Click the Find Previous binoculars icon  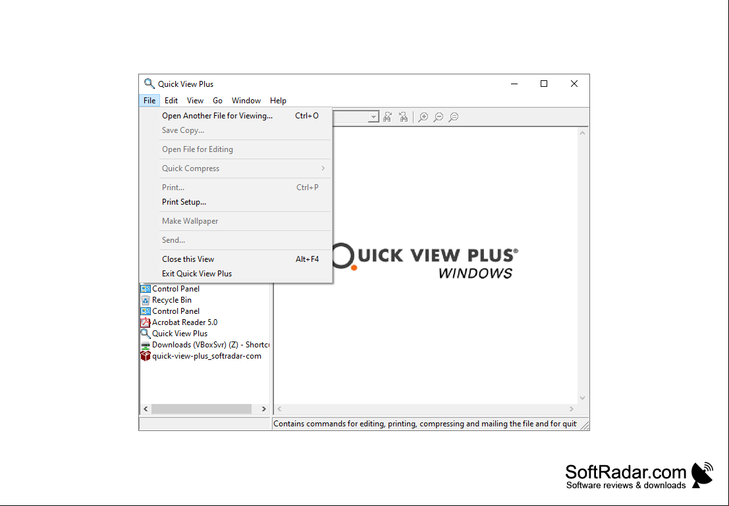pyautogui.click(x=403, y=117)
